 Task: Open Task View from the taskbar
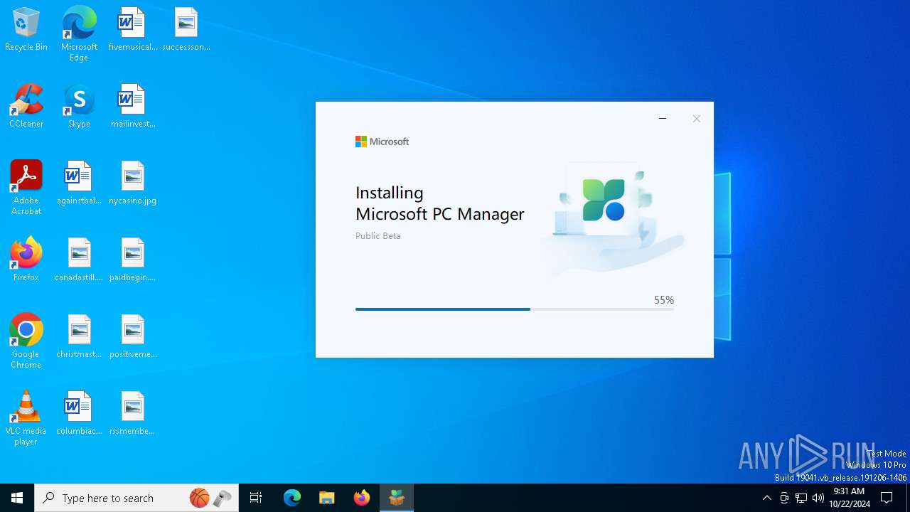pos(256,498)
